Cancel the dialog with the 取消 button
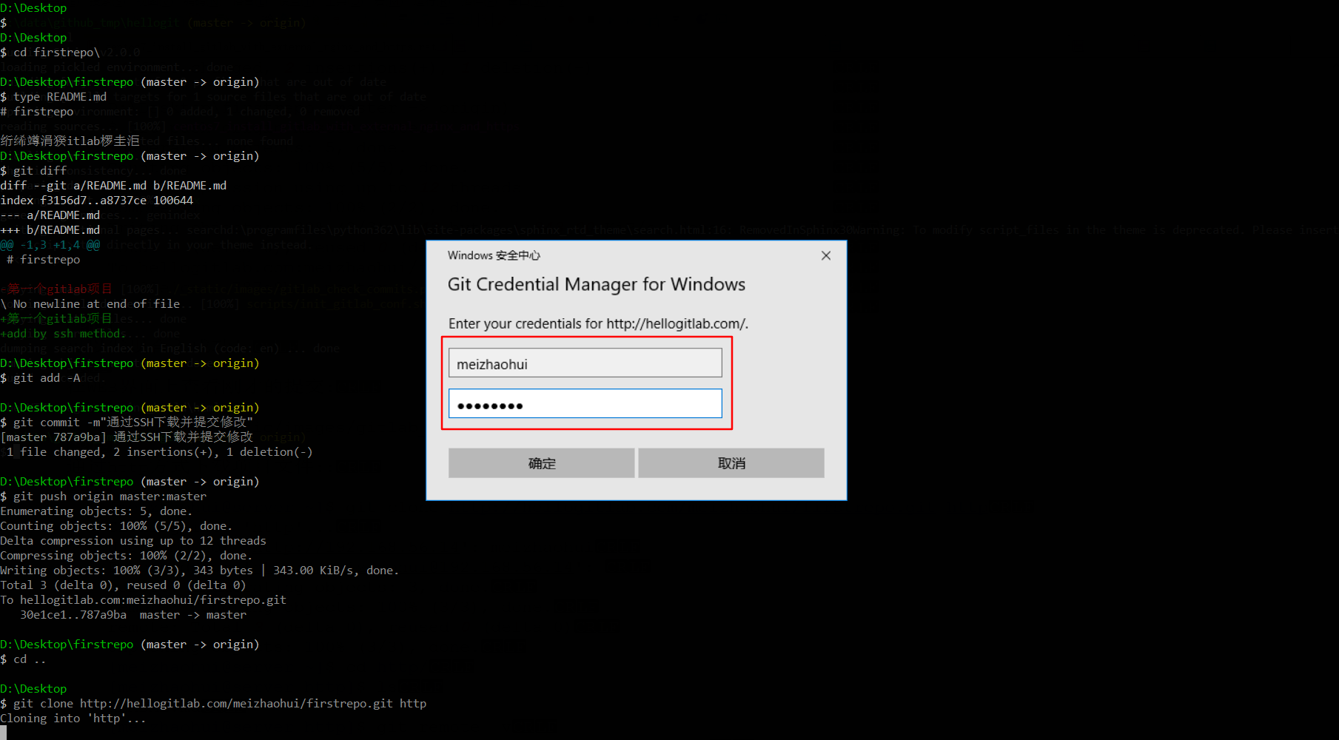 (731, 463)
